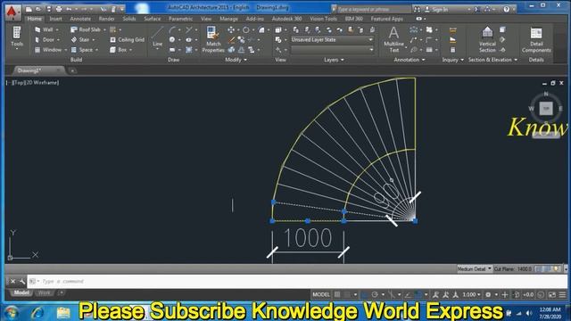
Task: Select the Box tool
Action: click(x=119, y=50)
